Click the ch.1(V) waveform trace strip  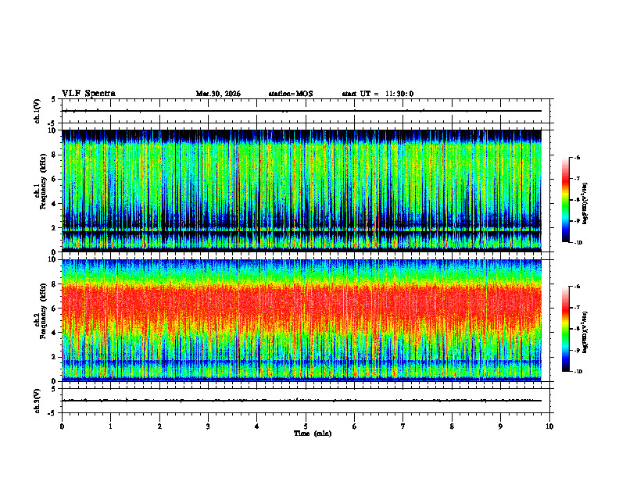point(302,111)
